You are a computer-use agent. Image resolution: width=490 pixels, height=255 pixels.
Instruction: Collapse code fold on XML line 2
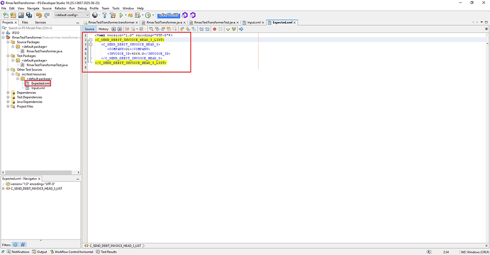tap(90, 40)
